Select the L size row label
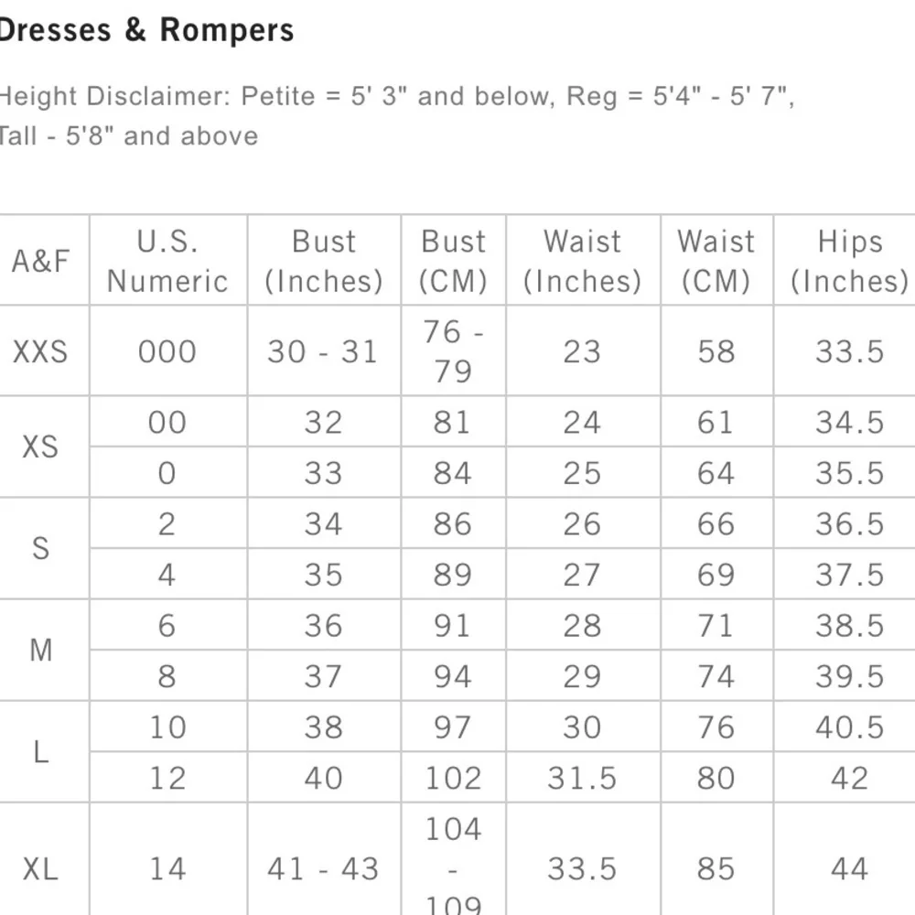This screenshot has height=915, width=915. (41, 752)
